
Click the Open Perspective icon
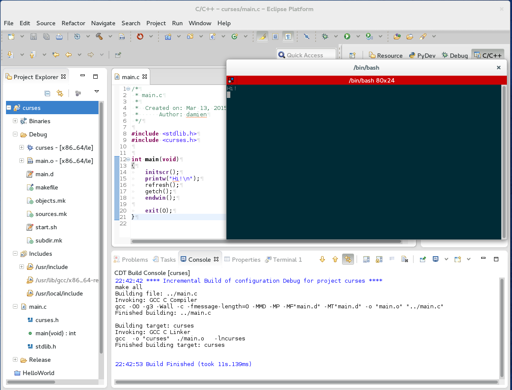click(x=352, y=55)
